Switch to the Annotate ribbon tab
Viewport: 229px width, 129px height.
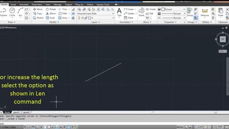pyautogui.click(x=24, y=5)
